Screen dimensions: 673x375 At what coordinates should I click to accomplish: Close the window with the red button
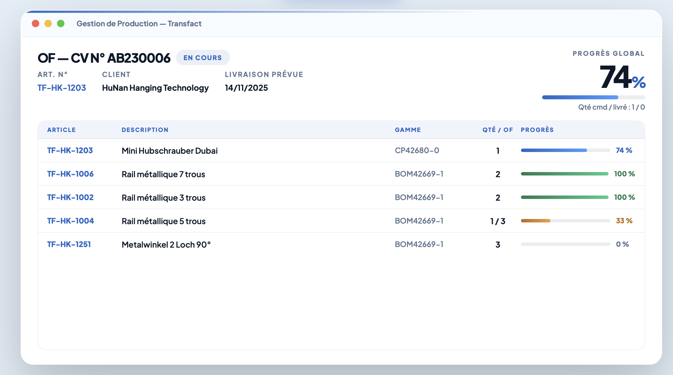36,23
